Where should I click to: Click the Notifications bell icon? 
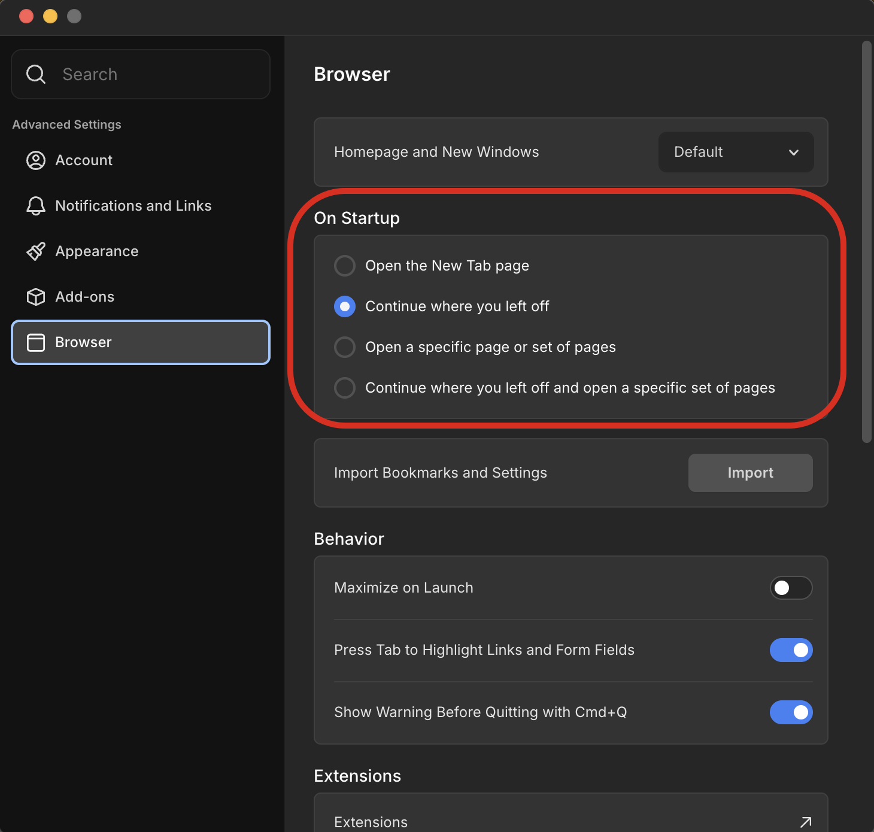pos(36,206)
